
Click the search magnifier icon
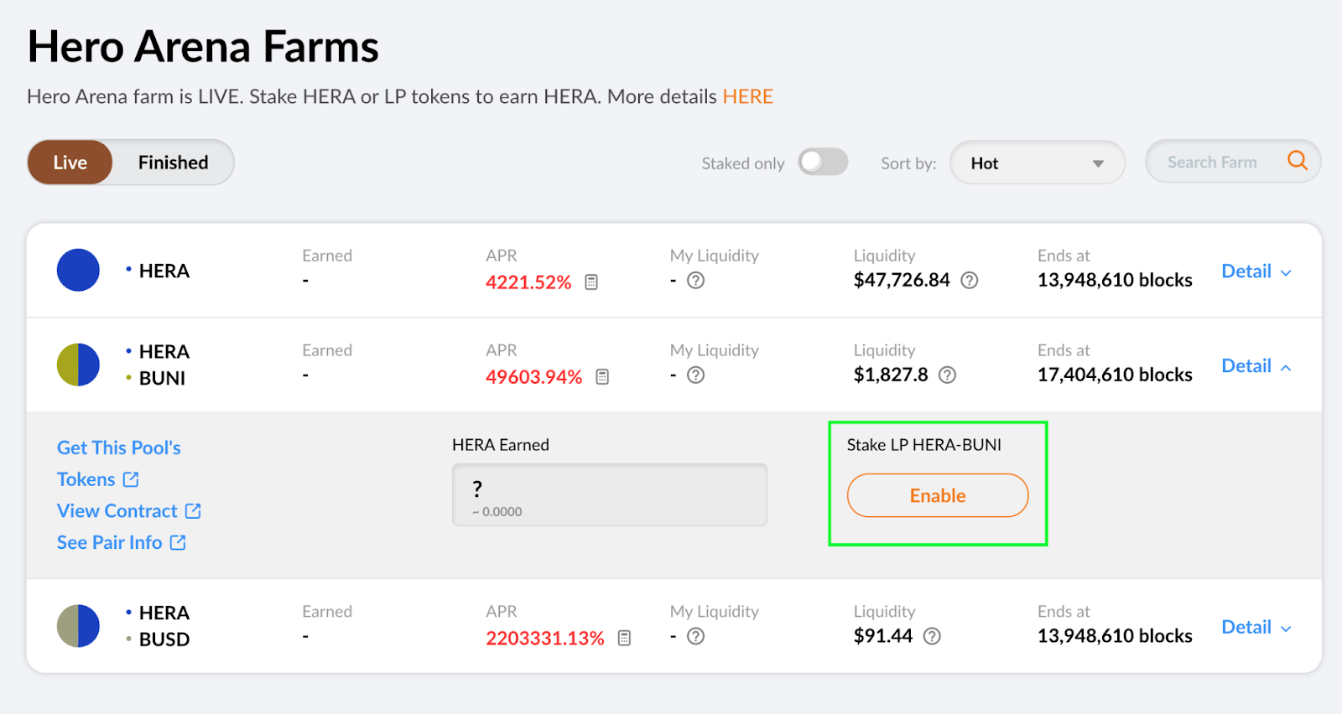(1297, 161)
